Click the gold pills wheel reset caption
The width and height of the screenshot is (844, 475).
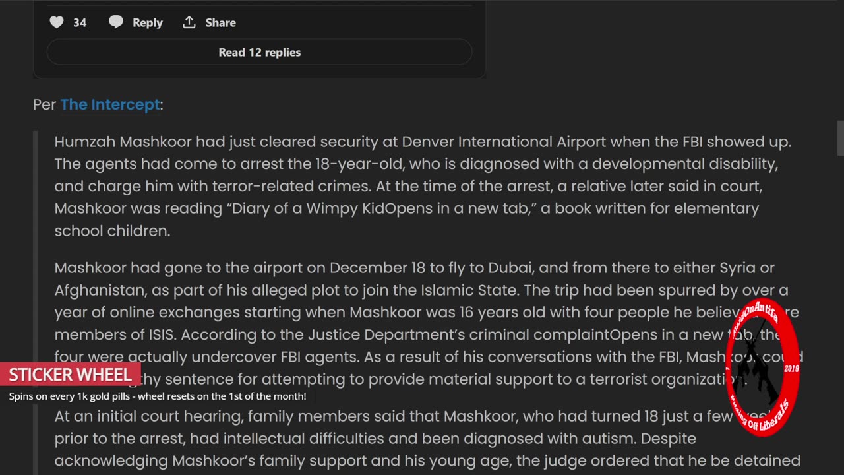click(158, 396)
